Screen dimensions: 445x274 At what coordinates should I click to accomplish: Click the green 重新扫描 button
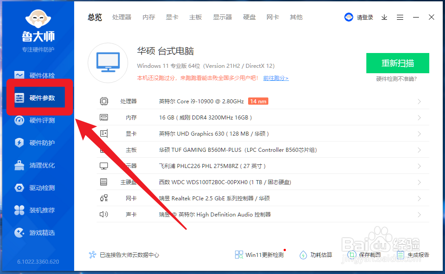point(398,63)
